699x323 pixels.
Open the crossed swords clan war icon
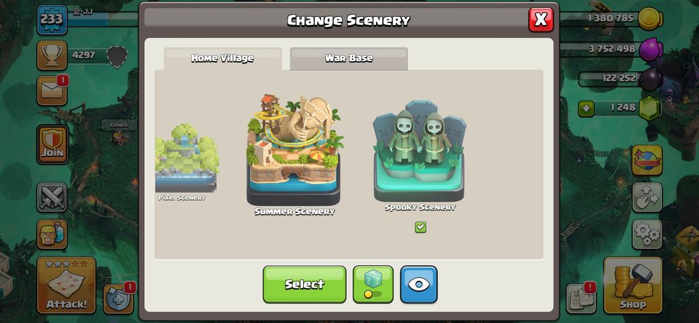52,197
